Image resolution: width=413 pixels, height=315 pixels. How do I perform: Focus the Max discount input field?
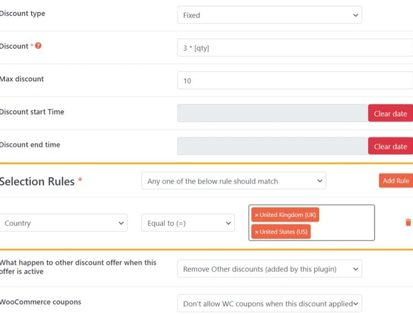pos(294,81)
